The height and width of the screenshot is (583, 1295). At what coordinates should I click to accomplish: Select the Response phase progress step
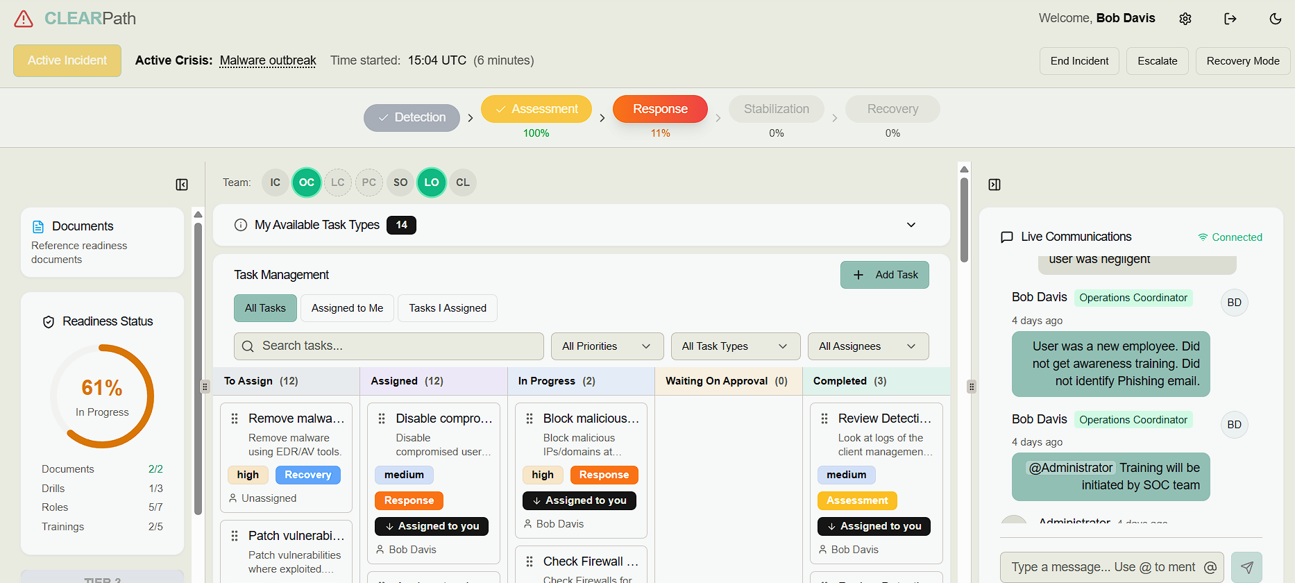tap(660, 109)
